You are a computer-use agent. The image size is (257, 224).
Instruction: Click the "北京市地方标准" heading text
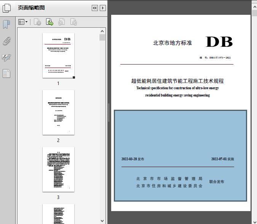[172, 43]
